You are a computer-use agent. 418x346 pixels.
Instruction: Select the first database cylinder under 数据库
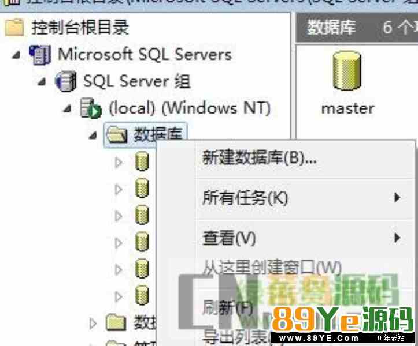[x=142, y=161]
